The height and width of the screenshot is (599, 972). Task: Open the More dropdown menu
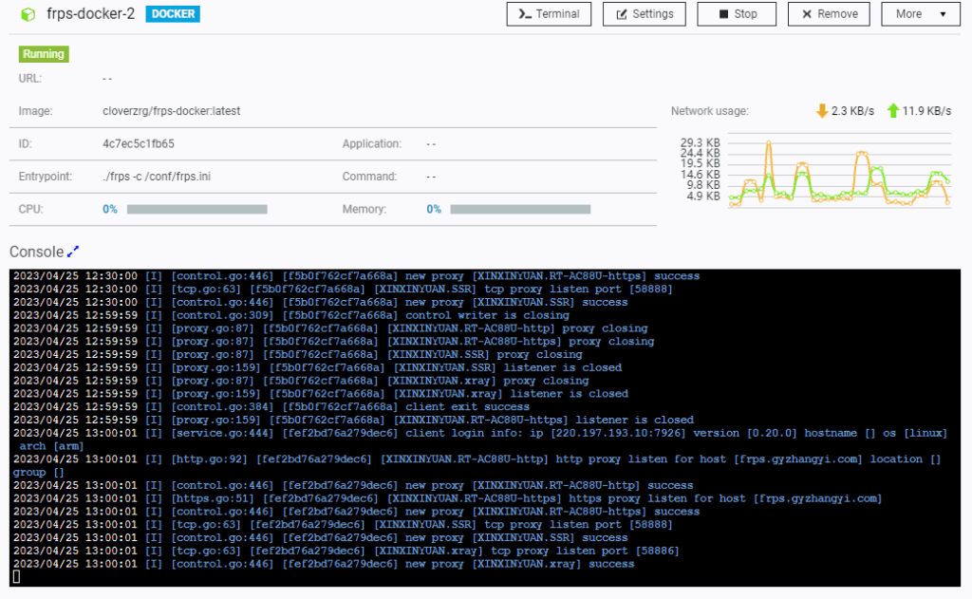click(x=921, y=14)
